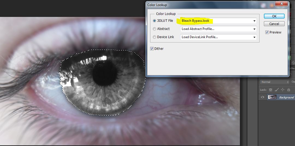Viewport: 295px width, 146px height.
Task: Toggle the Preview checkbox
Action: pyautogui.click(x=267, y=32)
